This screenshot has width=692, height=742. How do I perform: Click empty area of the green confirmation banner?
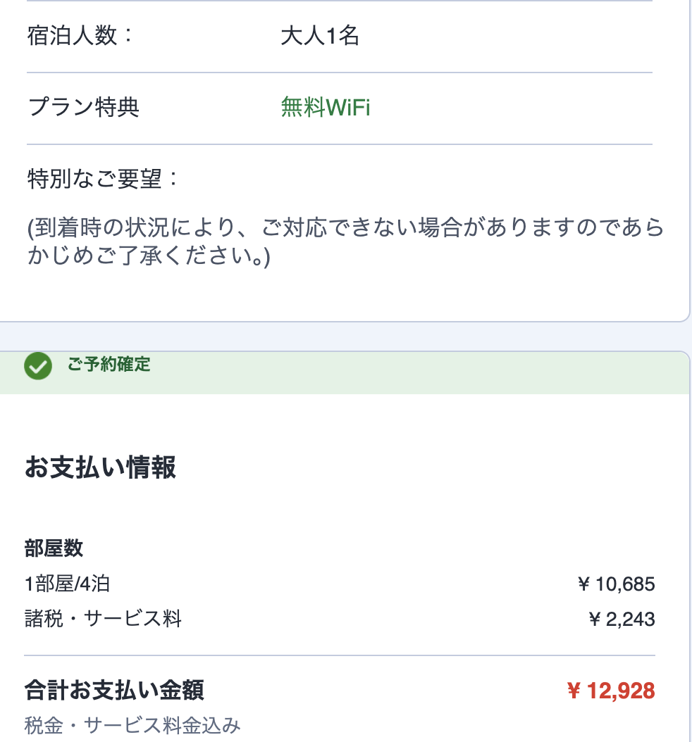click(423, 372)
